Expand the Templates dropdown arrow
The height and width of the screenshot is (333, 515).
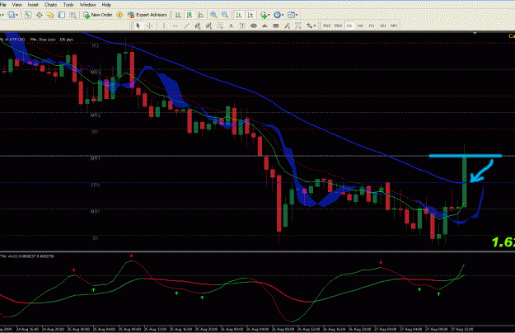(x=297, y=15)
